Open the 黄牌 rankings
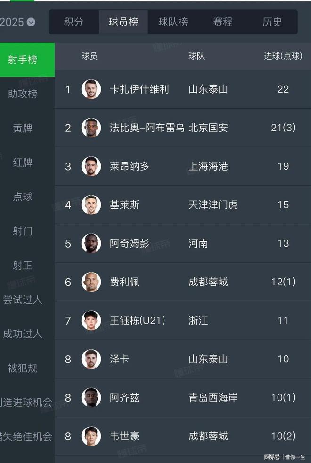311x463 pixels. pyautogui.click(x=22, y=129)
